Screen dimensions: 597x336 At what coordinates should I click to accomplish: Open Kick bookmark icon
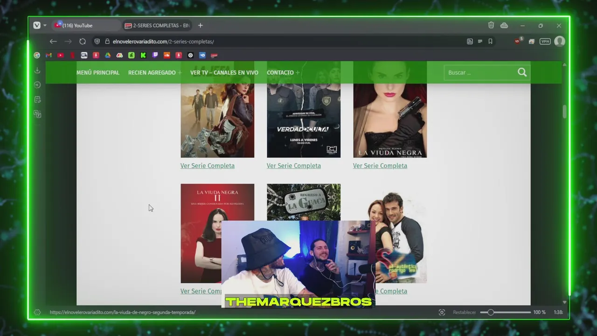click(x=143, y=55)
